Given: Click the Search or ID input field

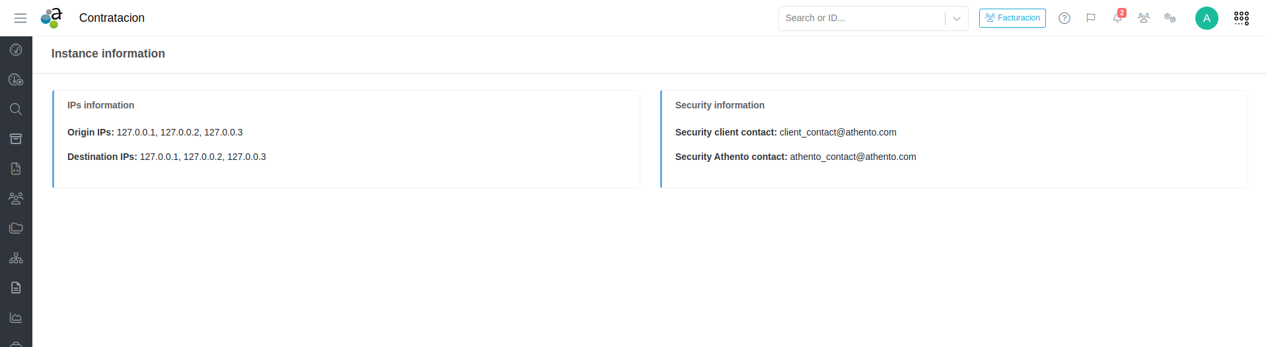Looking at the screenshot, I should click(x=861, y=18).
